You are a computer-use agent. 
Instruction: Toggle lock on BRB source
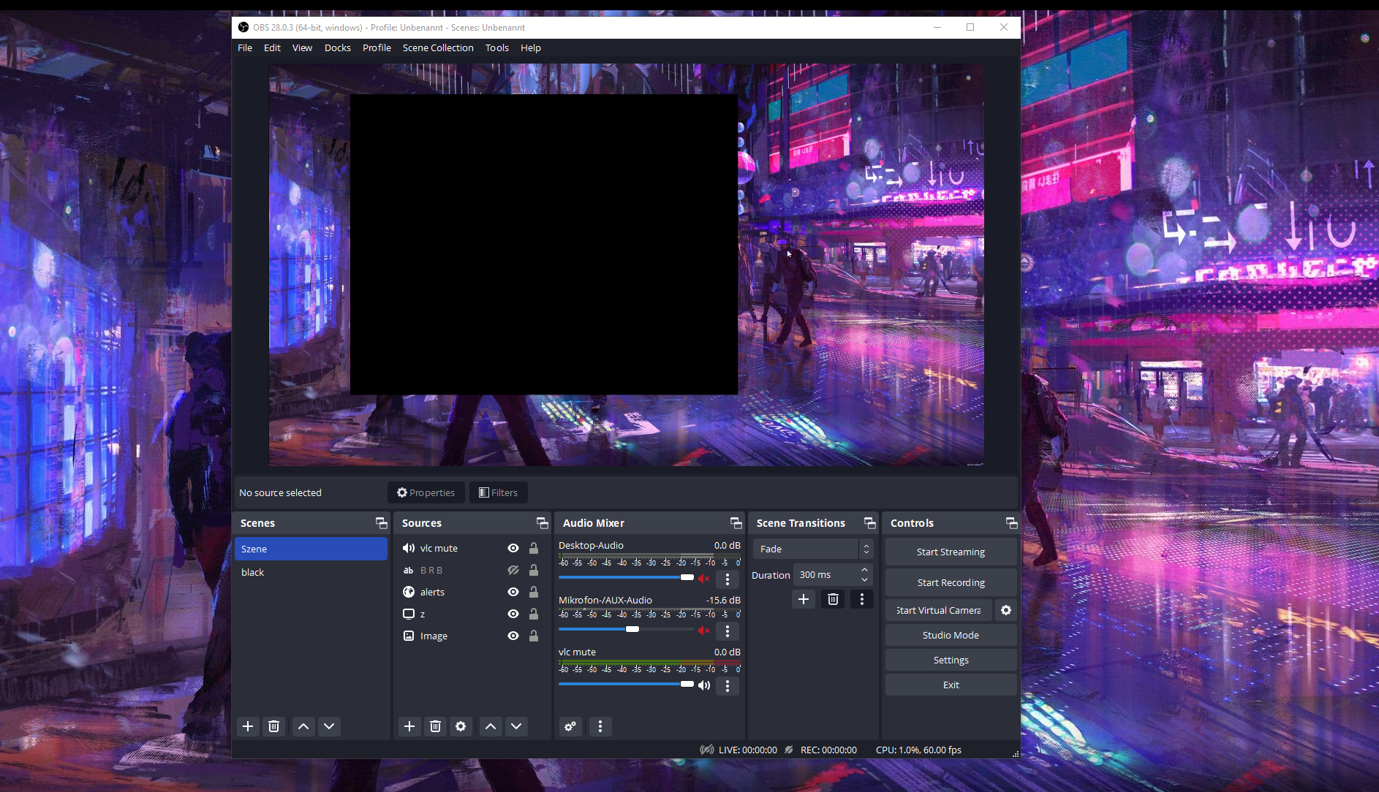[534, 570]
